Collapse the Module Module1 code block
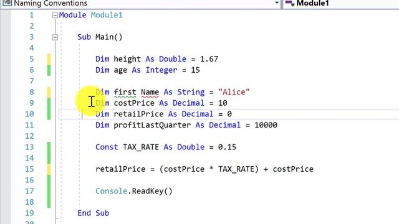Screen dimensions: 399x224 [55, 16]
